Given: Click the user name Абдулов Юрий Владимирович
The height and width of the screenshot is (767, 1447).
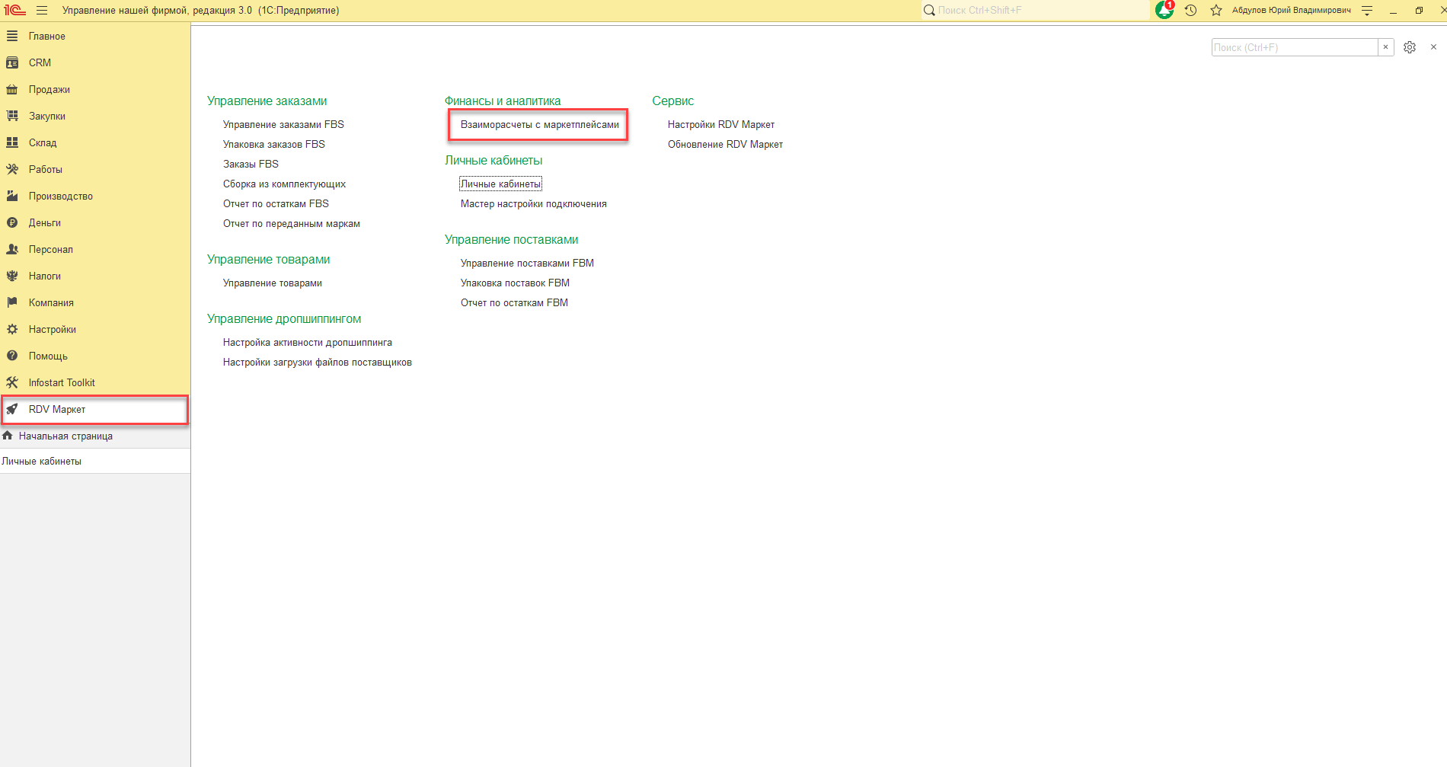Looking at the screenshot, I should (1292, 10).
